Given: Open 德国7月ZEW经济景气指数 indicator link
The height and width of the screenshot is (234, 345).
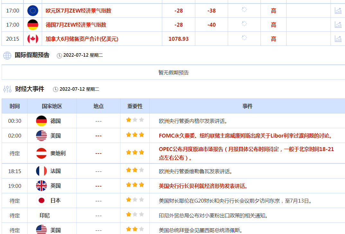Looking at the screenshot, I should click(76, 25).
